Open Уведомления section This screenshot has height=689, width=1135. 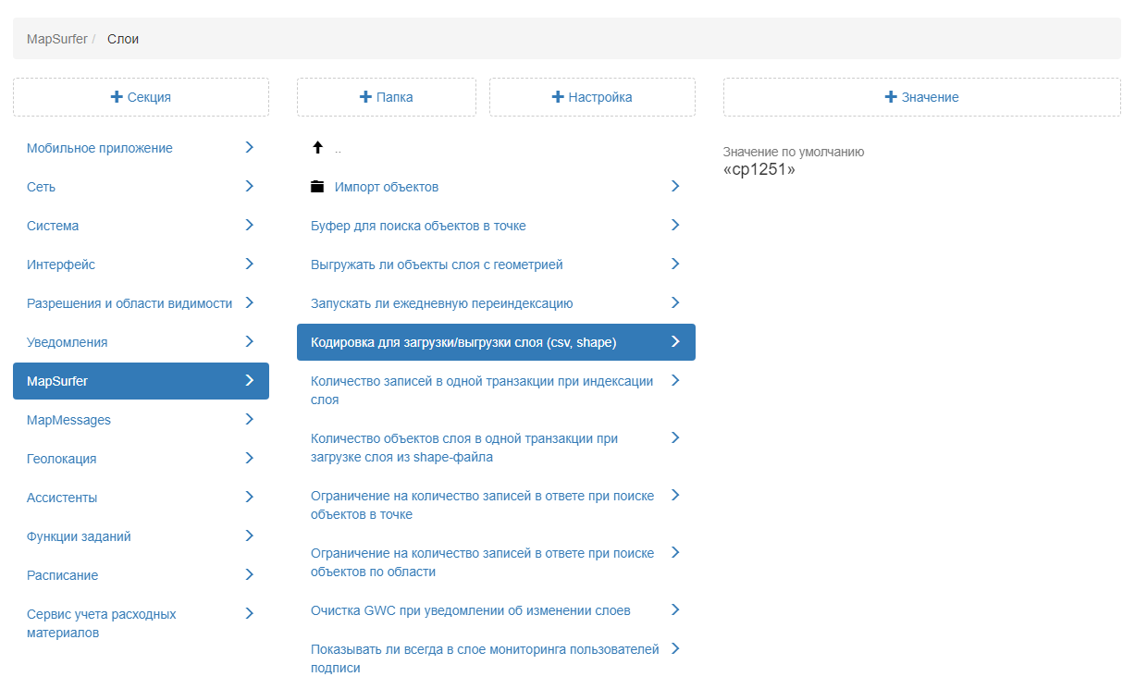[141, 342]
